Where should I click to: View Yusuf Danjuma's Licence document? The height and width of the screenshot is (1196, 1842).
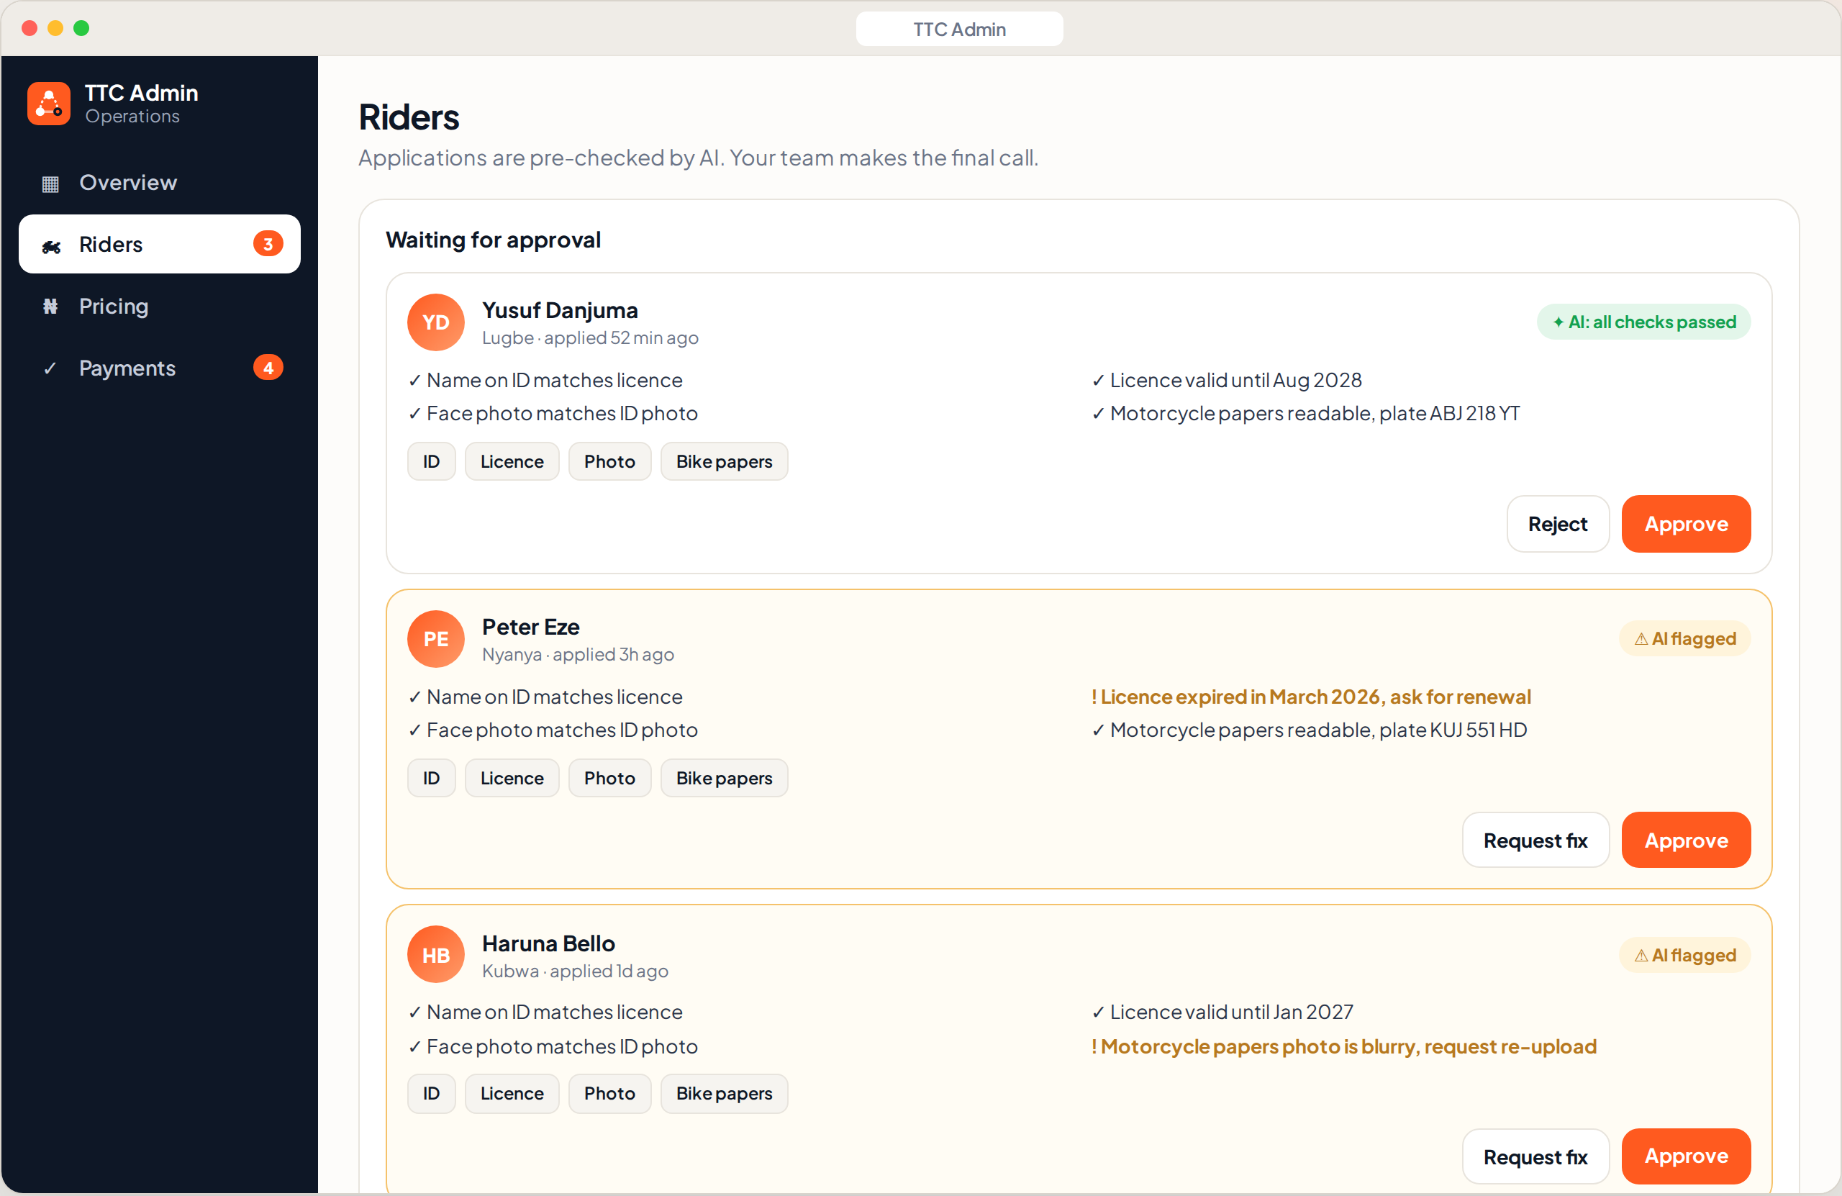pyautogui.click(x=512, y=461)
